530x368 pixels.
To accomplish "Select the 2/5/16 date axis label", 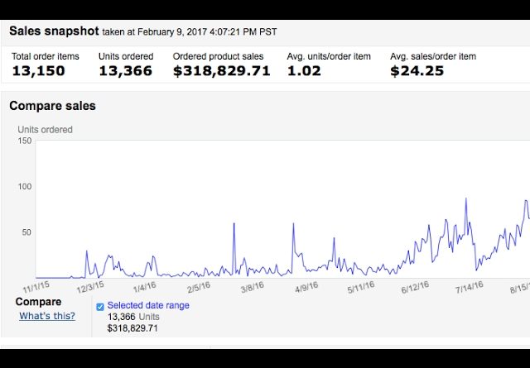I will (200, 287).
